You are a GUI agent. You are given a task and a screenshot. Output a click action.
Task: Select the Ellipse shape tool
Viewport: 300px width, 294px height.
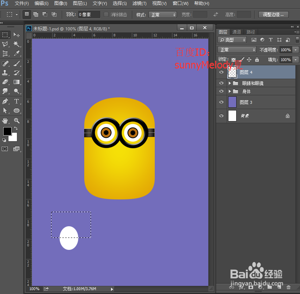[17, 110]
